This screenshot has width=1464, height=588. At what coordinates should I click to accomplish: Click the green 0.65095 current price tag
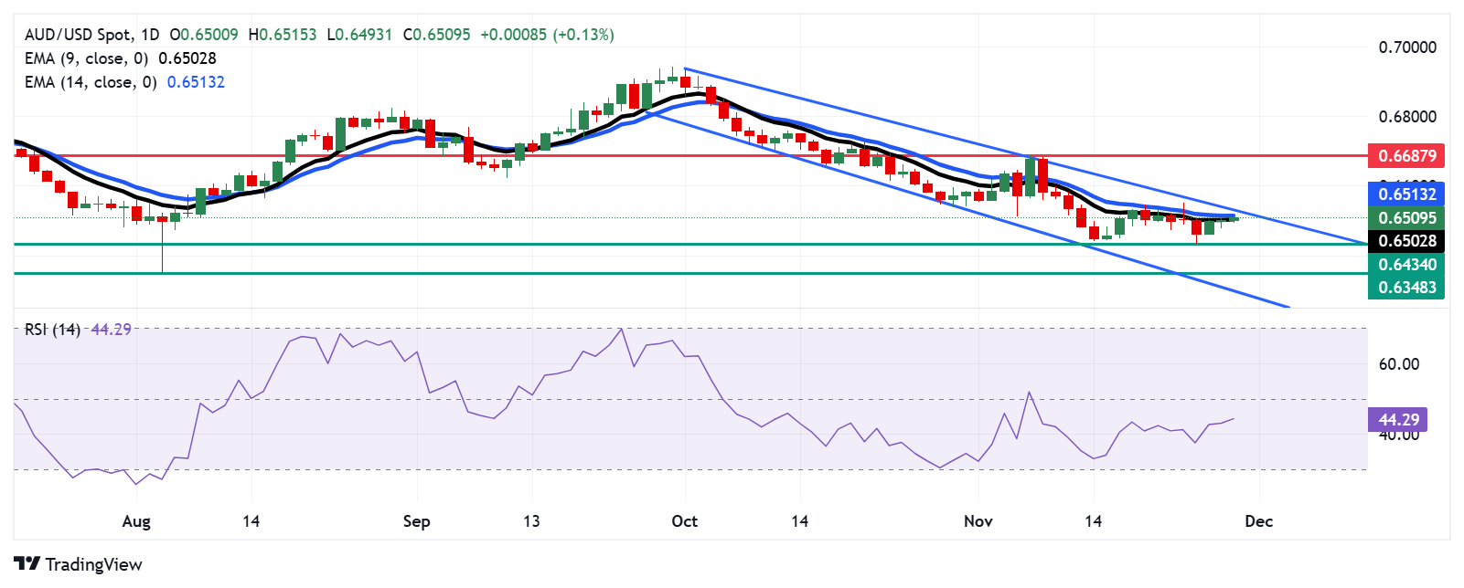point(1407,217)
